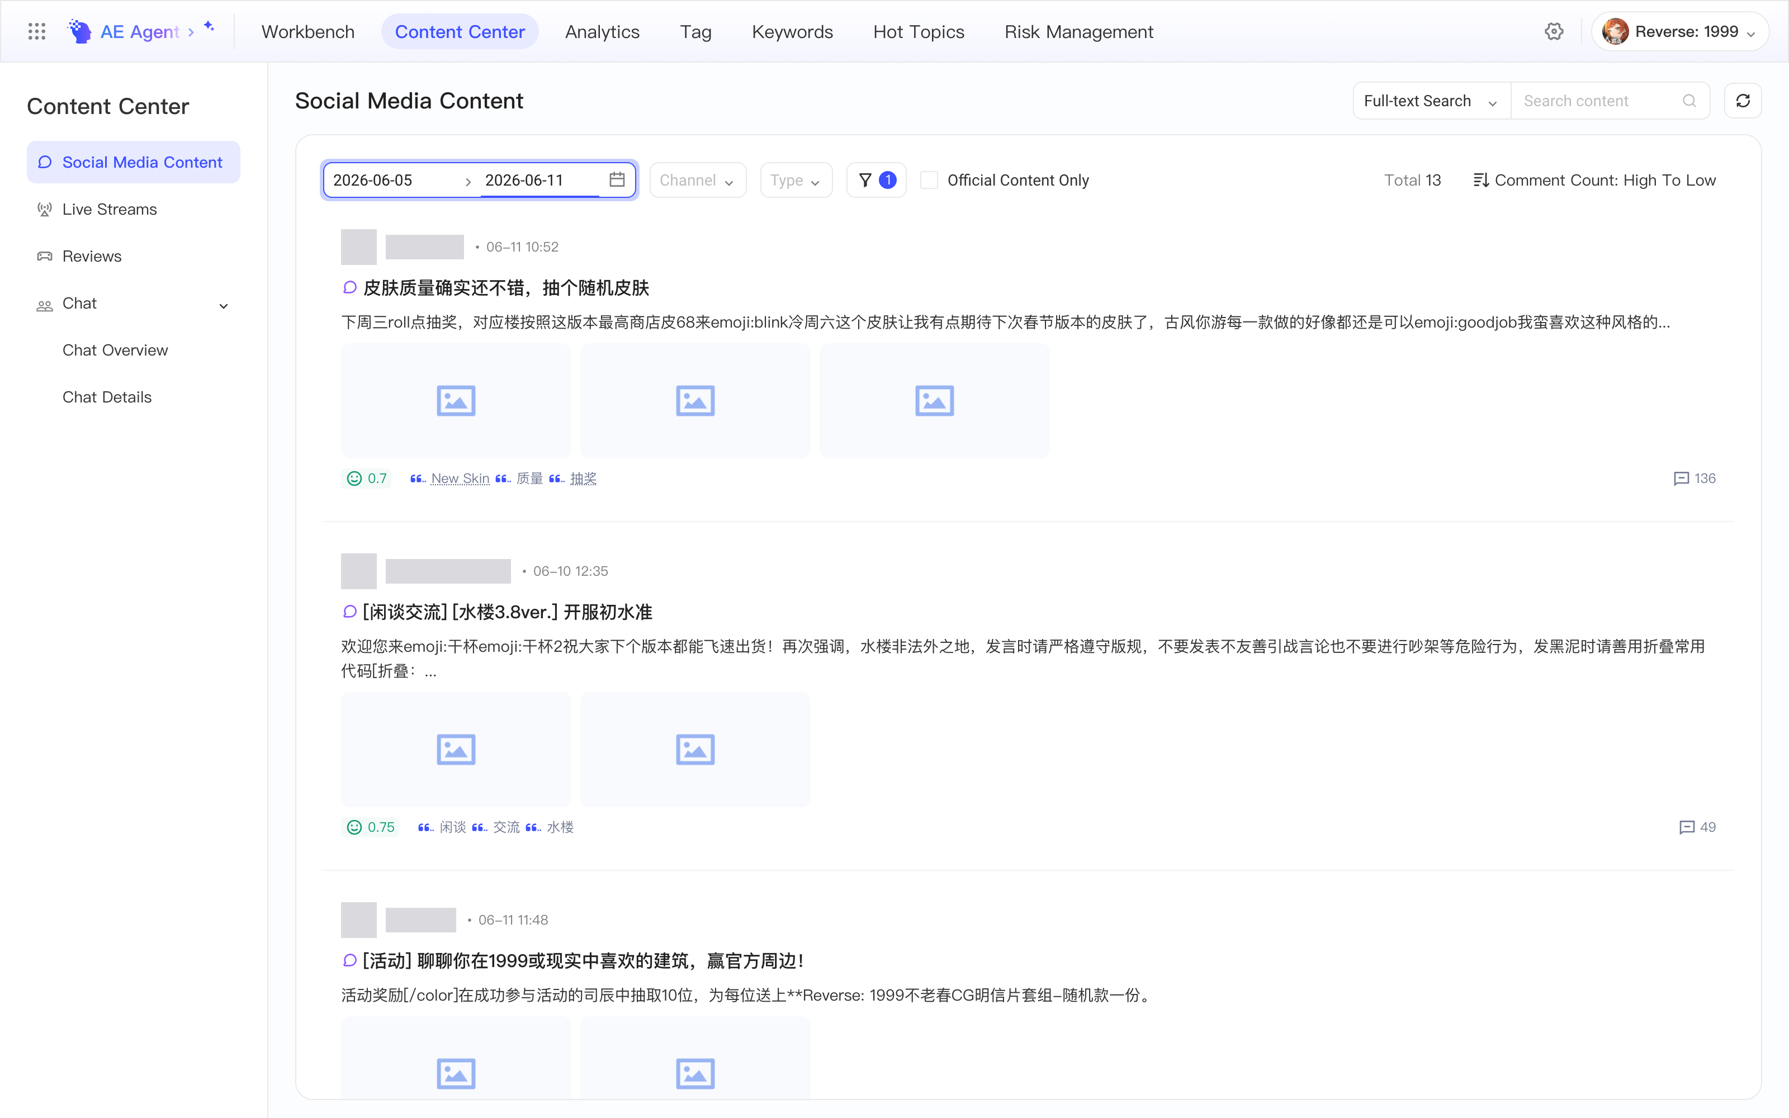Screen dimensions: 1789x1118
Task: Open the calendar icon in date range
Action: (x=617, y=179)
